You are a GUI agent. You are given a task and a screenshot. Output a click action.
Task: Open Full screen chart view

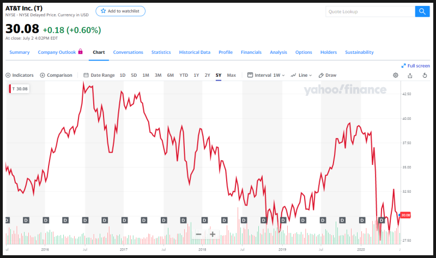point(415,65)
